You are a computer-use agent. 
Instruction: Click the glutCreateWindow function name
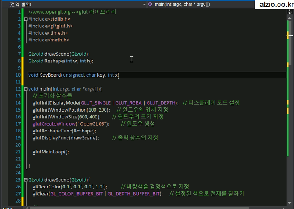coord(54,124)
